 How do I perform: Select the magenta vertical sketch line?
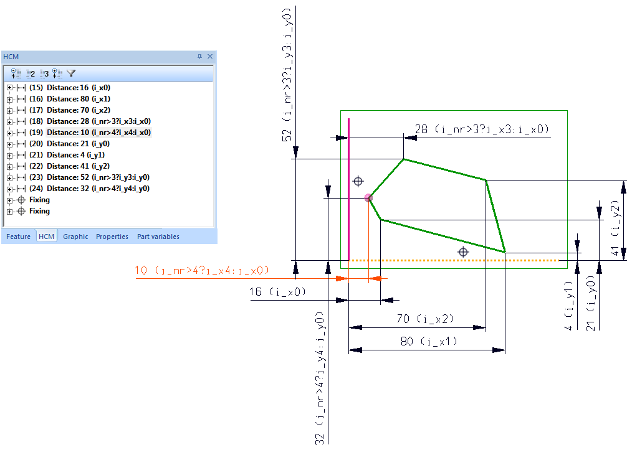[348, 189]
